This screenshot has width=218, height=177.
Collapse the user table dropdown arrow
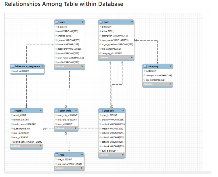point(82,22)
